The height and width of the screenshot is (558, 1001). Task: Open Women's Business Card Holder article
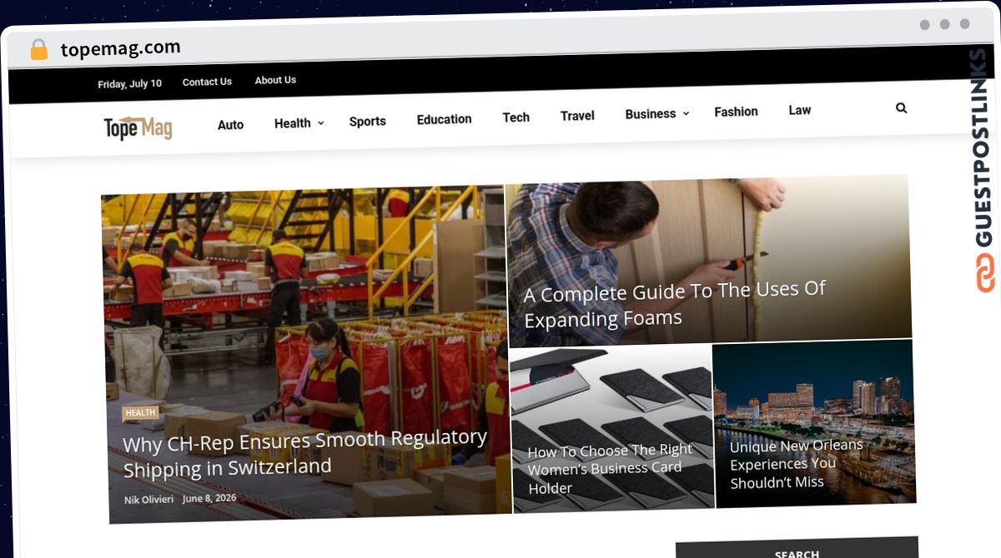pyautogui.click(x=611, y=469)
